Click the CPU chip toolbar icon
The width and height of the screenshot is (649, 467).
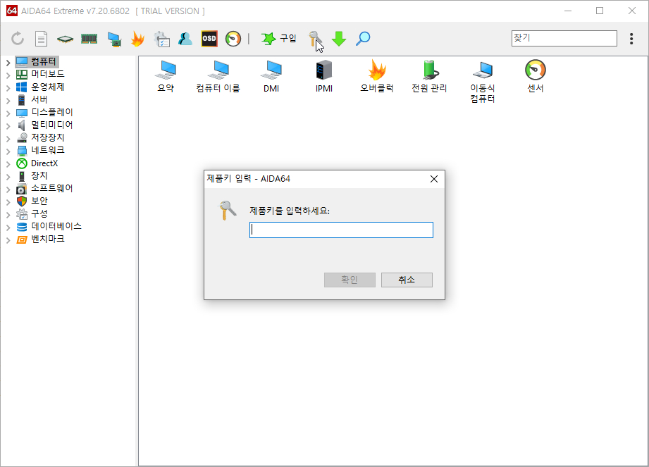[x=65, y=39]
